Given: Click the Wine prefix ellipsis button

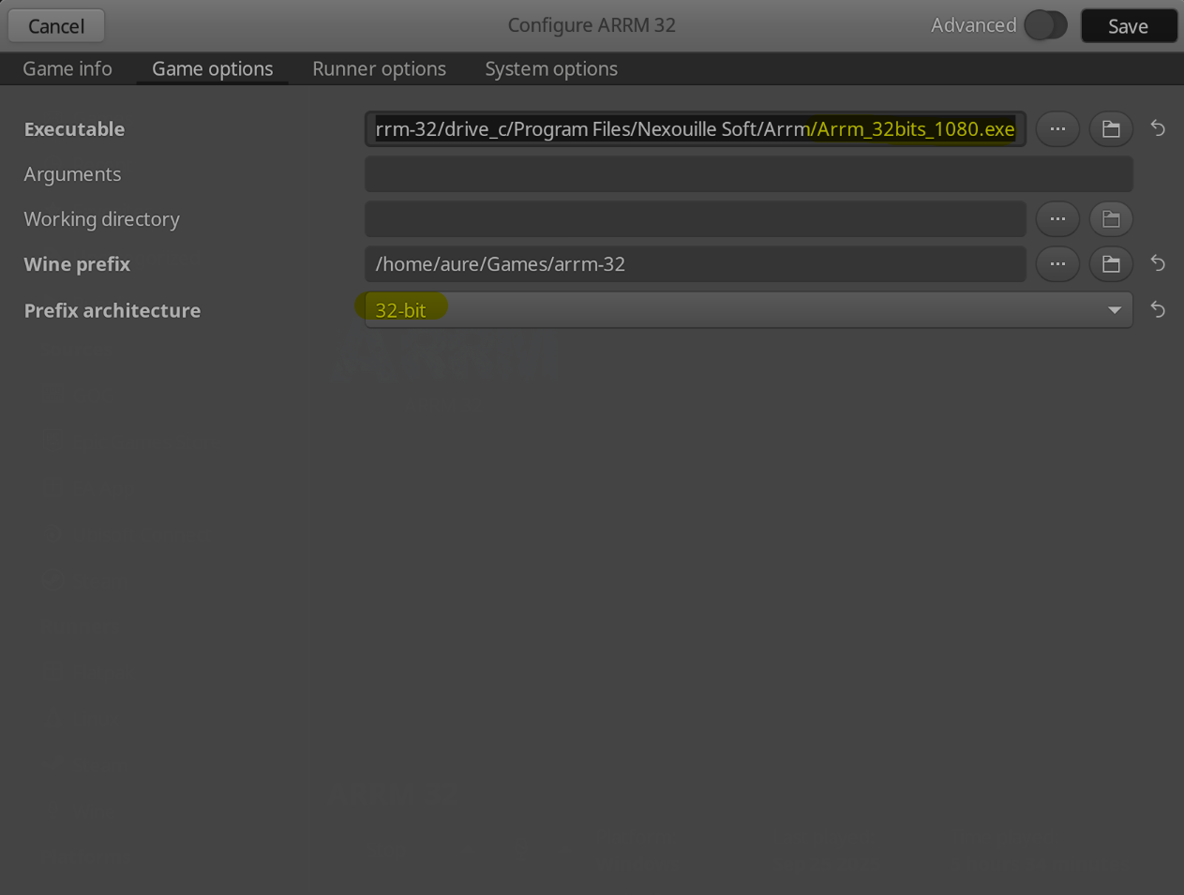Looking at the screenshot, I should pyautogui.click(x=1057, y=264).
